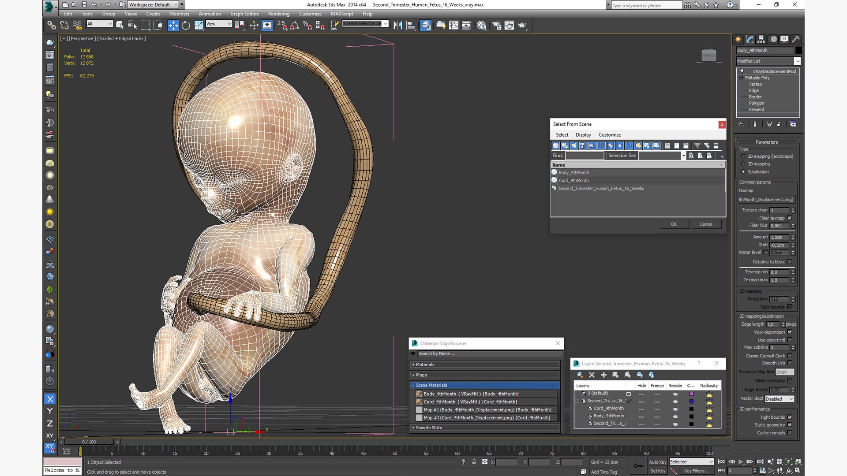
Task: Click Play Animation button
Action: pos(741,461)
